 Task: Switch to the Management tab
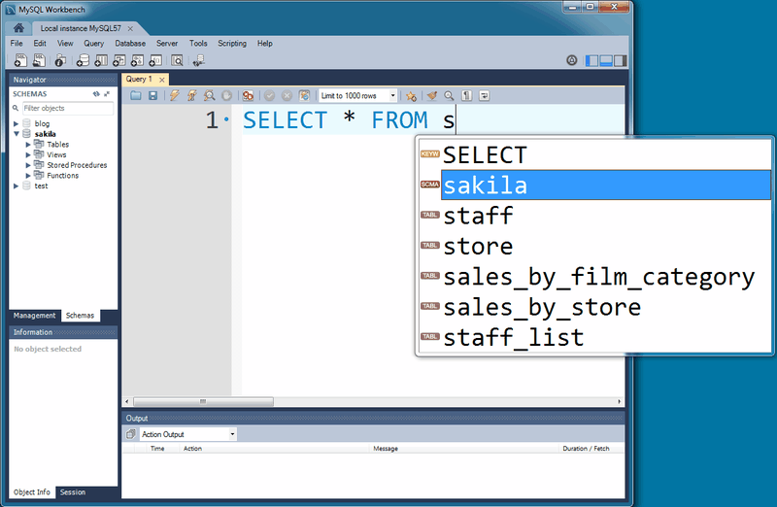[34, 316]
